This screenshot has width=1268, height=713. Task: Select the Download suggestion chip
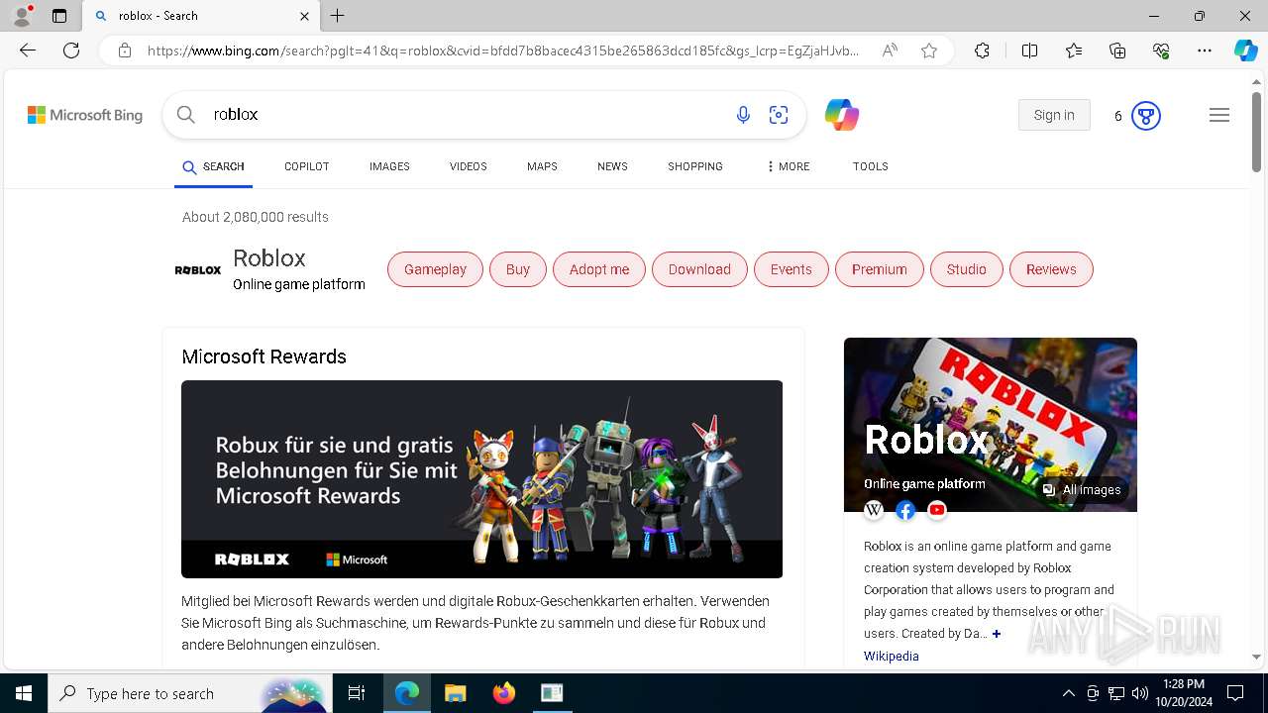[x=699, y=269]
